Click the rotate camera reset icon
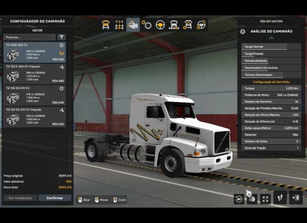Image resolution: width=307 pixels, height=223 pixels. pos(239,199)
